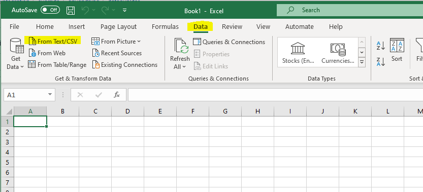Click the Save floppy disk icon
This screenshot has height=192, width=423.
point(71,11)
